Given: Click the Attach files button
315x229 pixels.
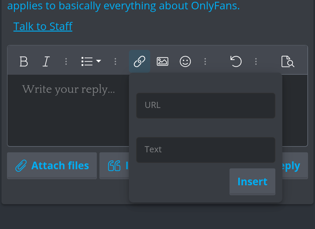Looking at the screenshot, I should (52, 165).
